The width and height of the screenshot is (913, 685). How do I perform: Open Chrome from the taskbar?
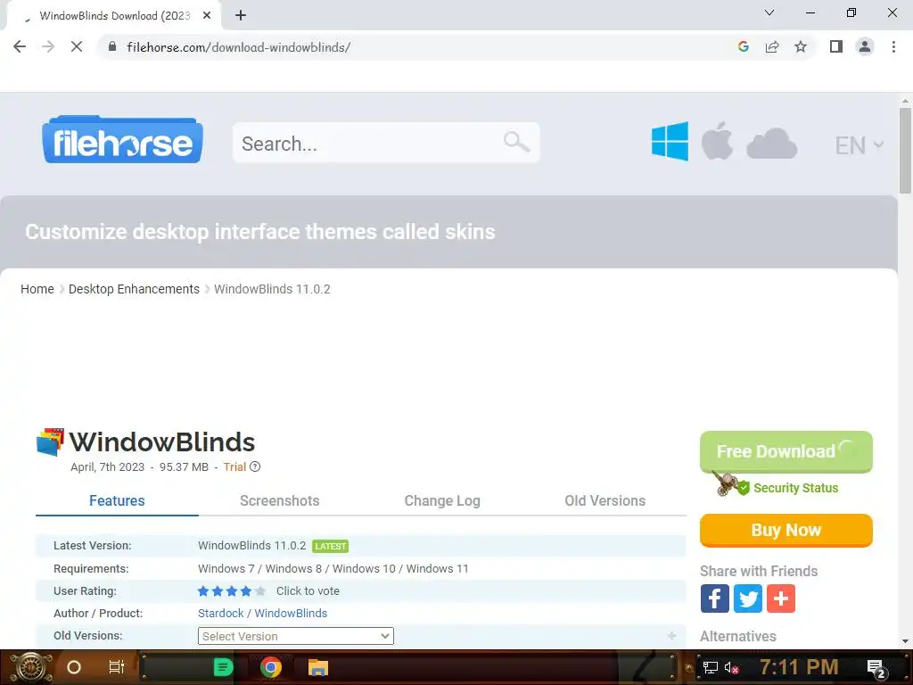click(271, 667)
